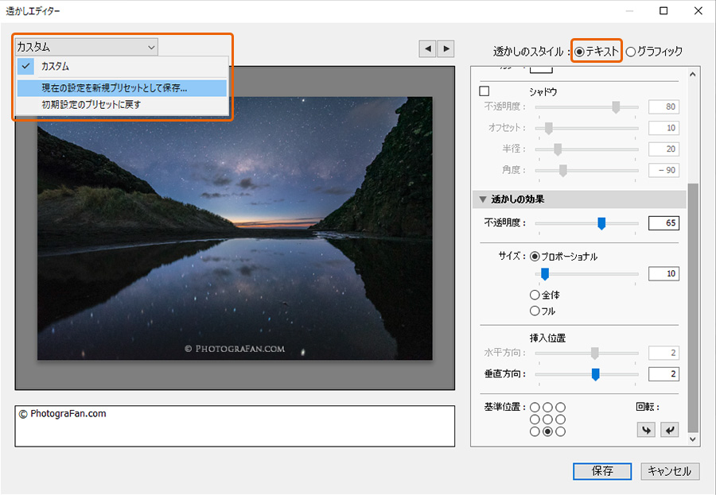The height and width of the screenshot is (495, 716).
Task: Click shadow offset field showing 10
Action: pos(663,128)
